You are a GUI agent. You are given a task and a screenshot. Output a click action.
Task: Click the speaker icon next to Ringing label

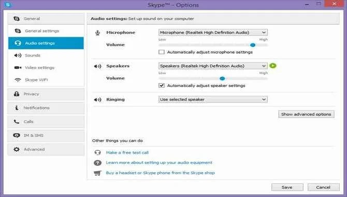tap(97, 100)
